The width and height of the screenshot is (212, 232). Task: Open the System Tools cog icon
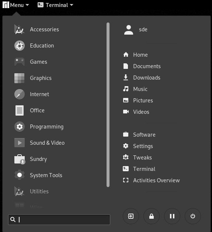pos(20,175)
